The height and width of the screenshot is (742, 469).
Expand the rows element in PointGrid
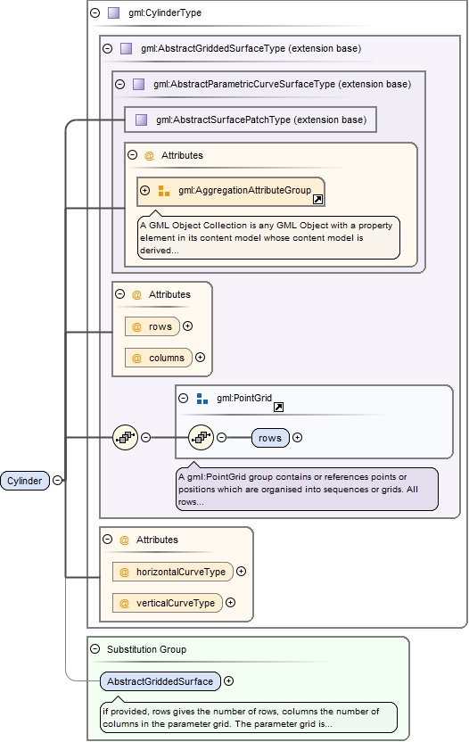point(297,438)
